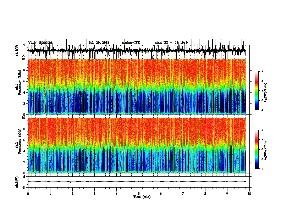Click the "5" volt tick on ch.3(V) axis
The image size is (281, 217).
24,177
